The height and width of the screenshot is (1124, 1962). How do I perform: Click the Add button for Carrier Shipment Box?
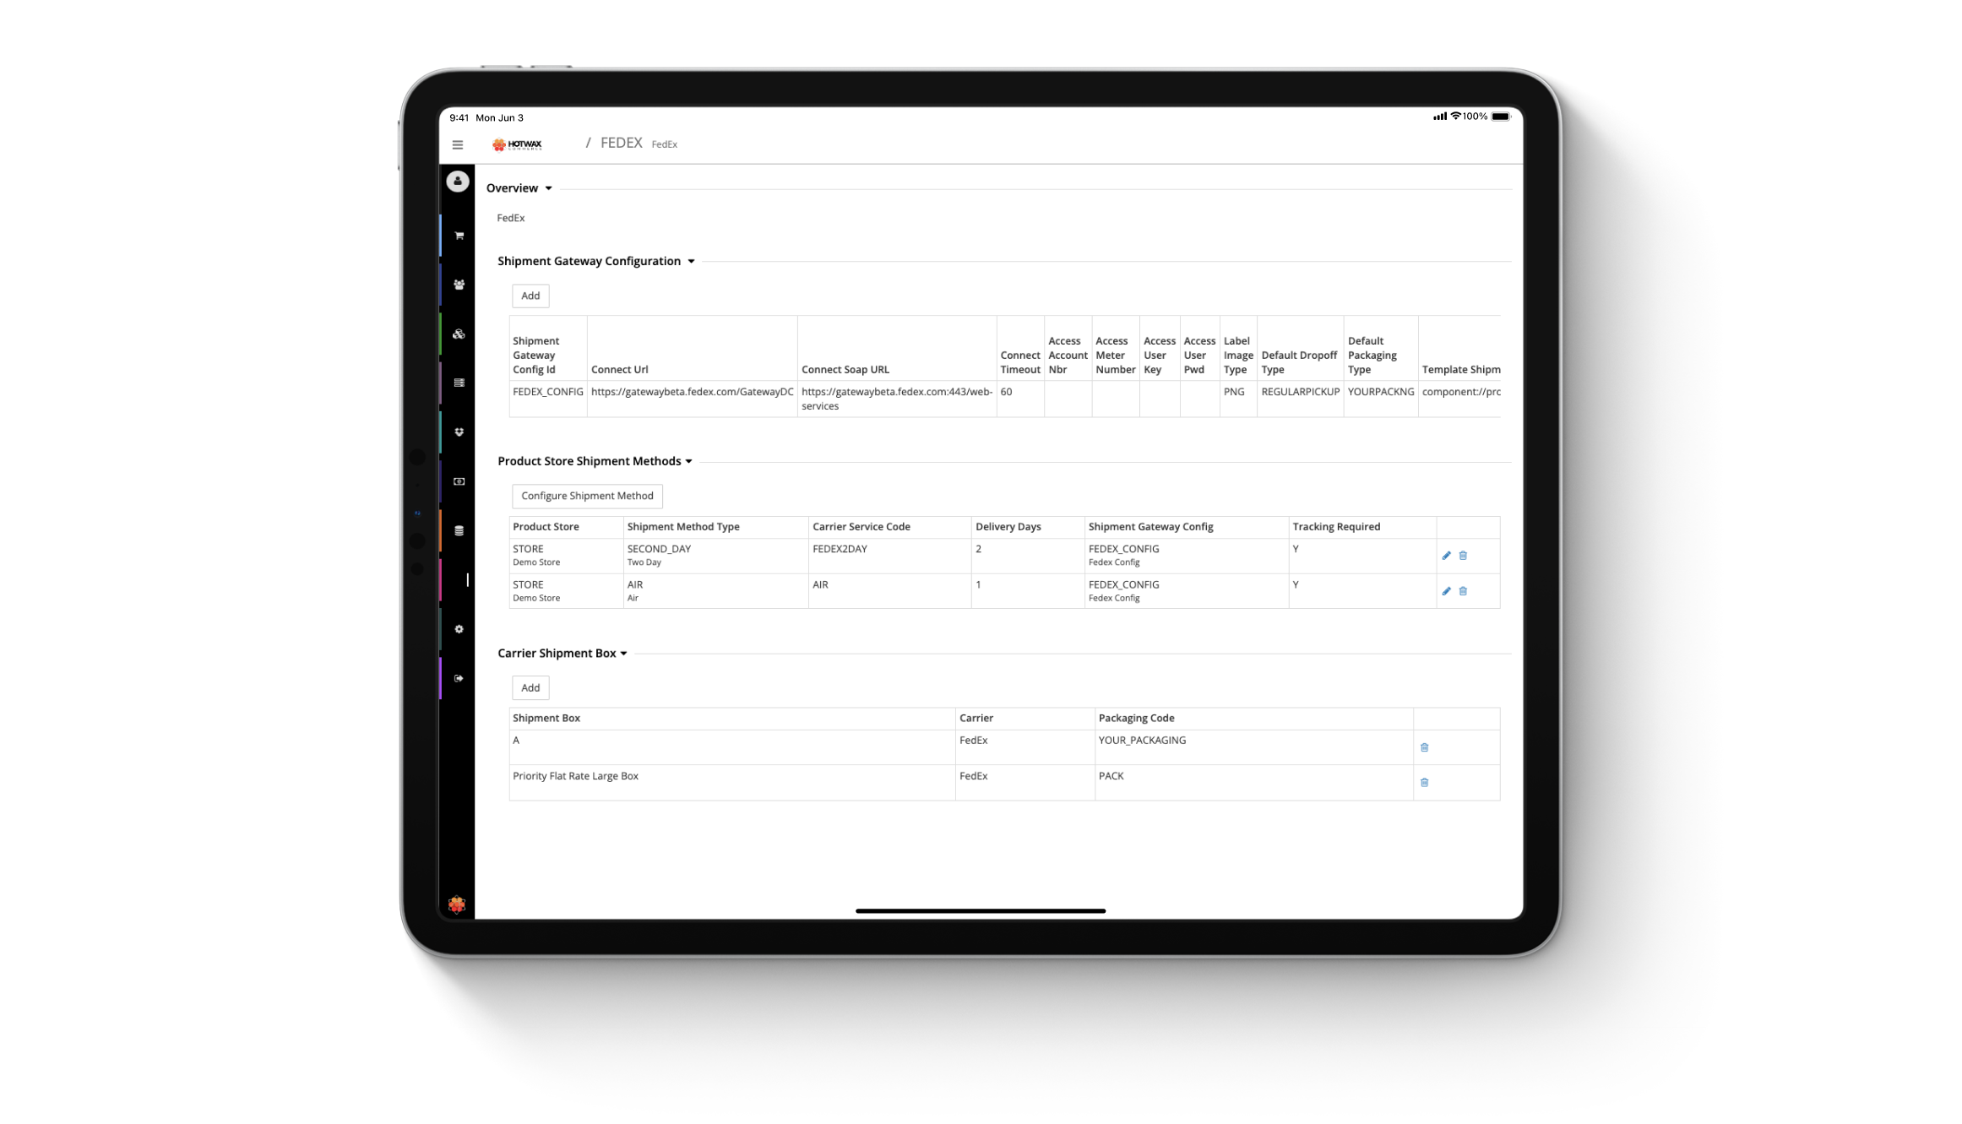(x=530, y=687)
